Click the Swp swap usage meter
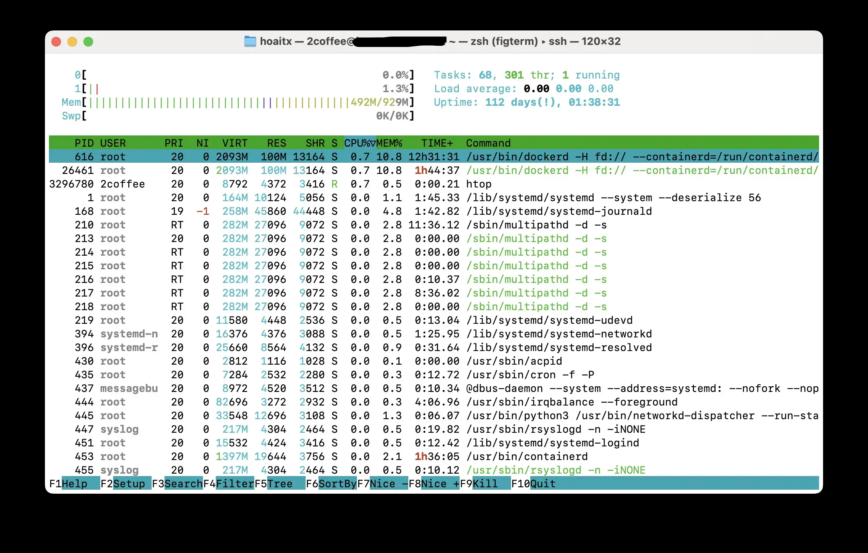 pos(238,116)
